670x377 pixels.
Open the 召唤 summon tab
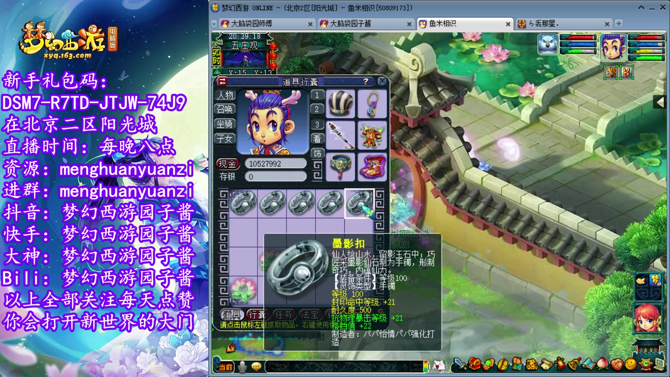[x=225, y=109]
